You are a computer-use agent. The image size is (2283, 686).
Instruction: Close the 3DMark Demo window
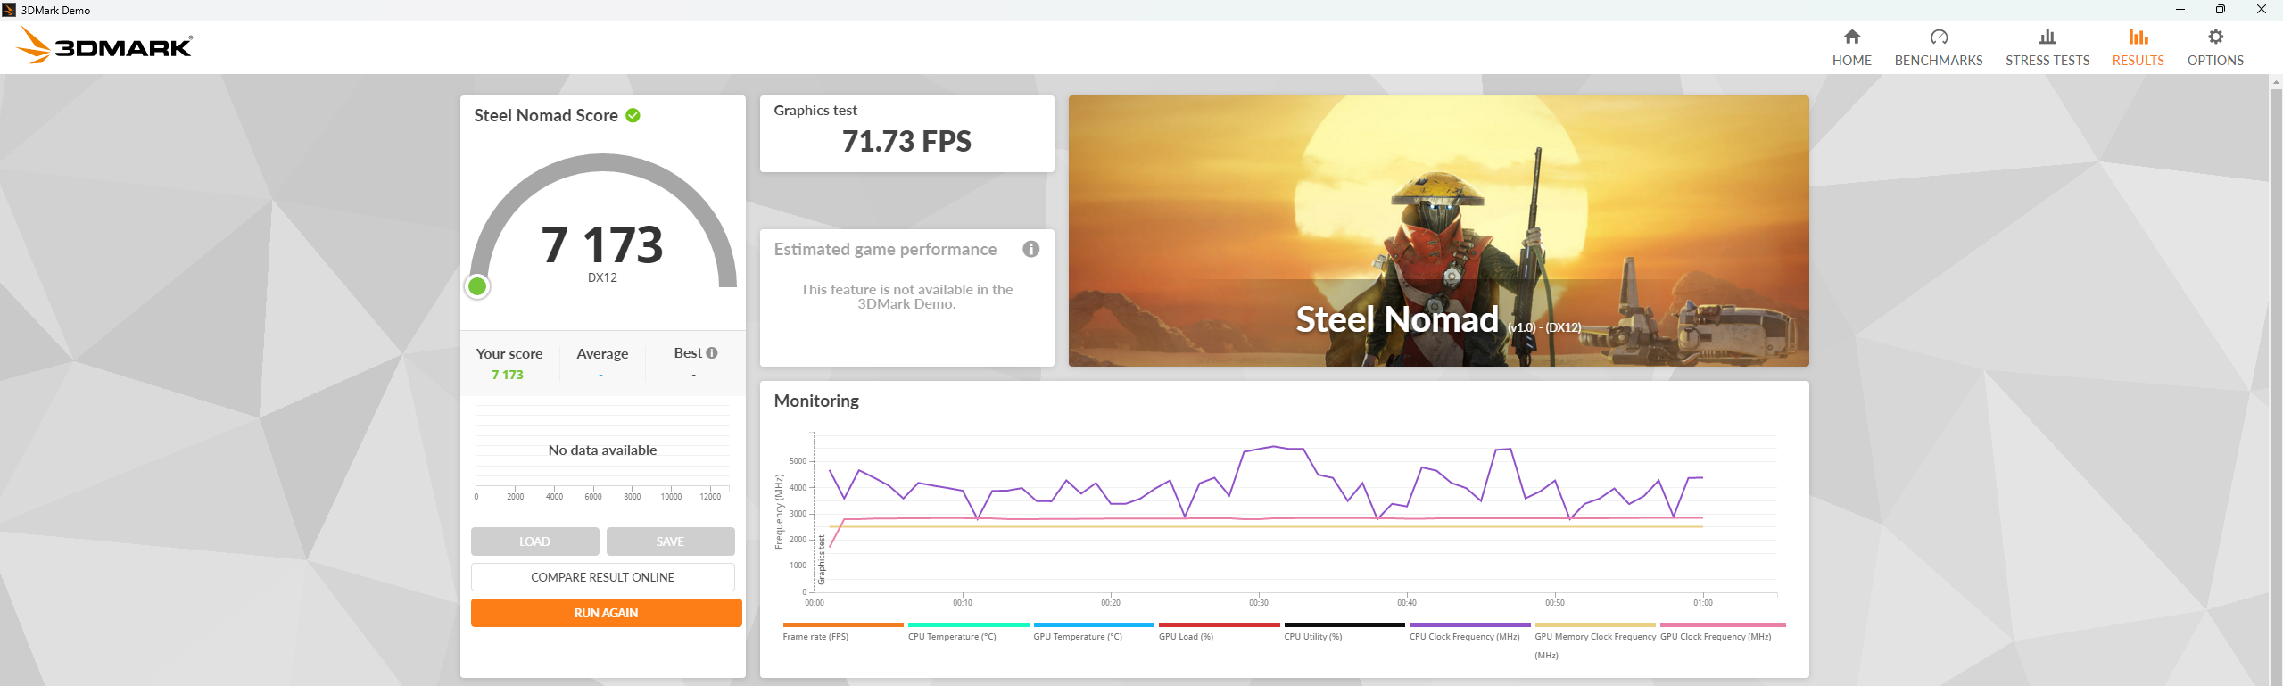pyautogui.click(x=2262, y=10)
